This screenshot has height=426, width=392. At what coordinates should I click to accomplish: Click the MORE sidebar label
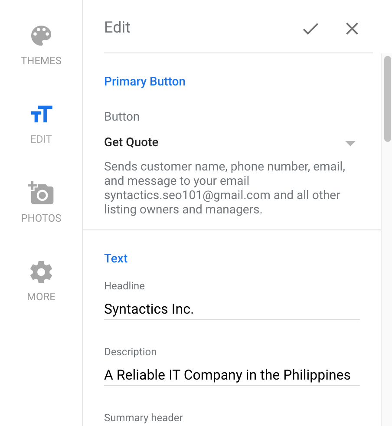41,297
